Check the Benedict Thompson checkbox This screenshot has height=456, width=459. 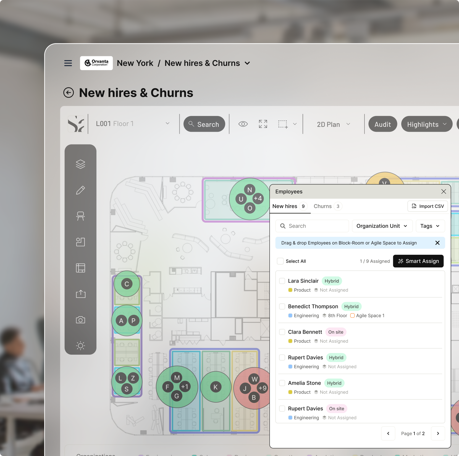point(282,306)
